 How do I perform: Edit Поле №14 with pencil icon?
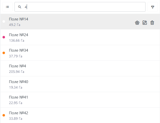point(145,23)
